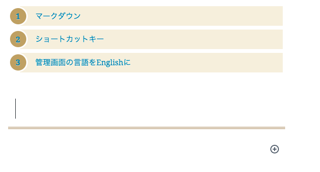
Task: Place caret right after マークダウン text
Action: point(81,16)
